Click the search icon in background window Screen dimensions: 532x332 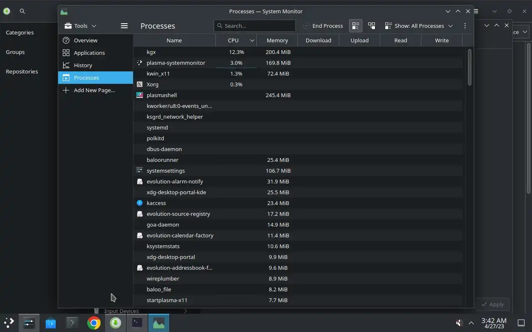pos(22,11)
